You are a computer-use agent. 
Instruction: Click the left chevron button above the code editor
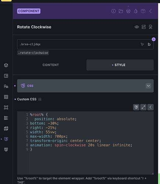(150, 107)
